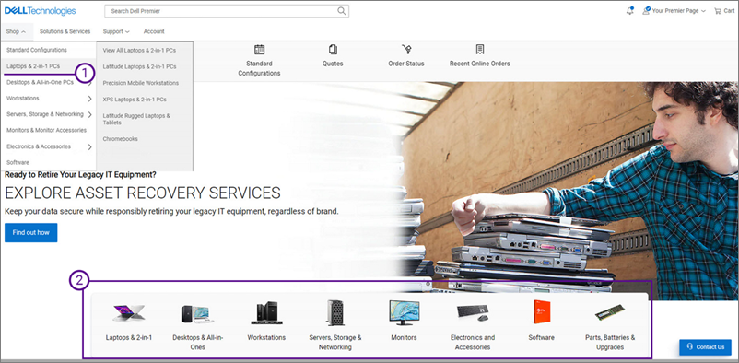The image size is (739, 363).
Task: Select the Parts, Batteries & Upgrades image
Action: point(610,312)
